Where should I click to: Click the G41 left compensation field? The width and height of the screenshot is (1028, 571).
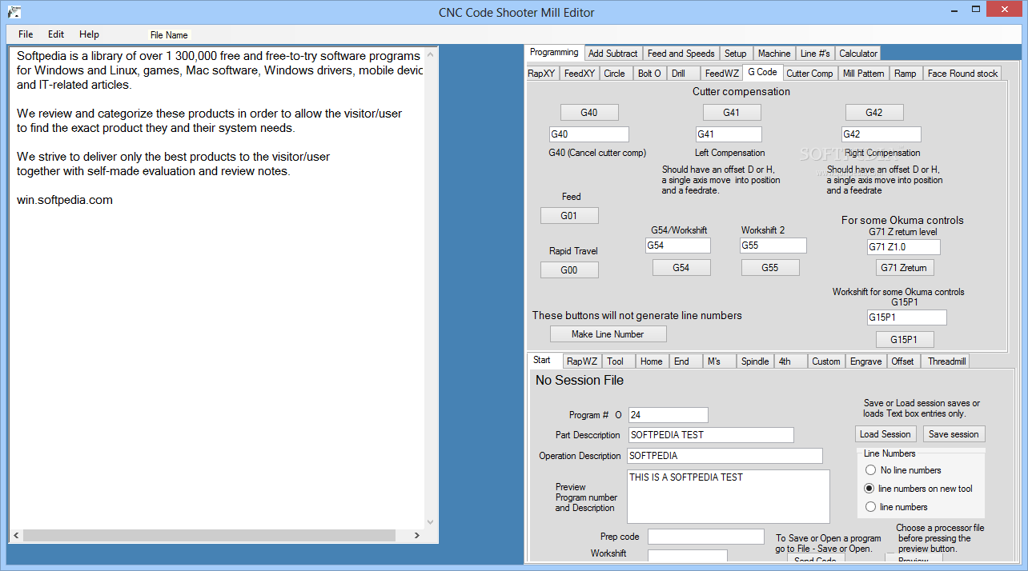[x=729, y=134]
